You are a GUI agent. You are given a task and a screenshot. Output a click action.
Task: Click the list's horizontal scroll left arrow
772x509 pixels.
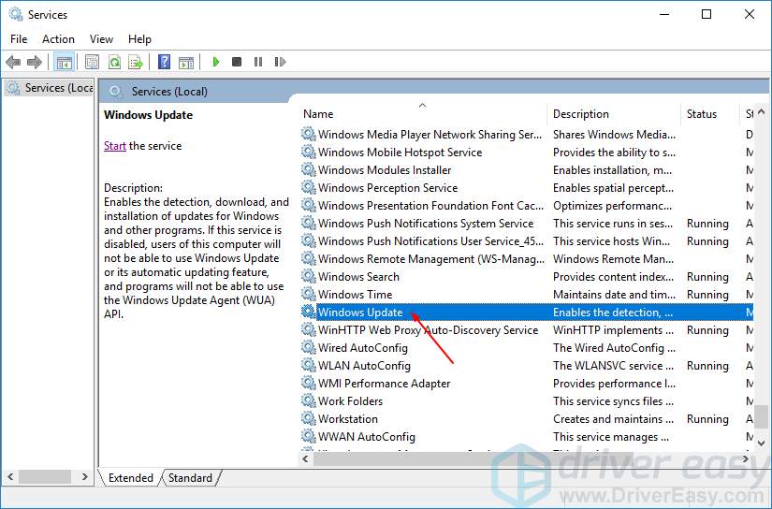305,458
